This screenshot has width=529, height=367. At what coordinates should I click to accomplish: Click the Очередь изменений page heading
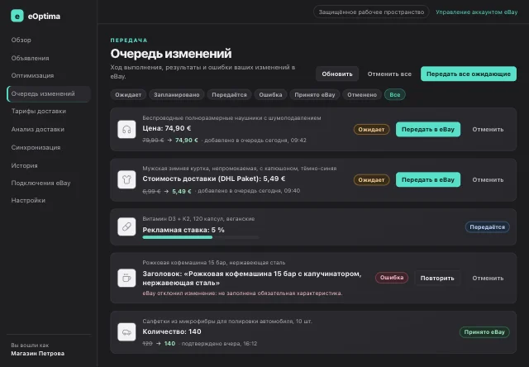click(x=171, y=54)
